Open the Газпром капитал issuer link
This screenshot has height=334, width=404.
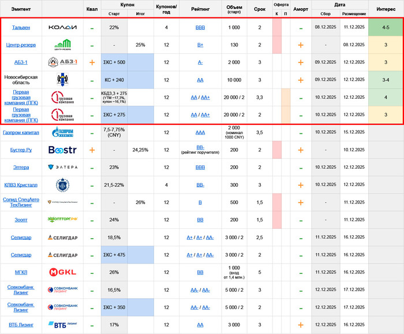pos(21,132)
